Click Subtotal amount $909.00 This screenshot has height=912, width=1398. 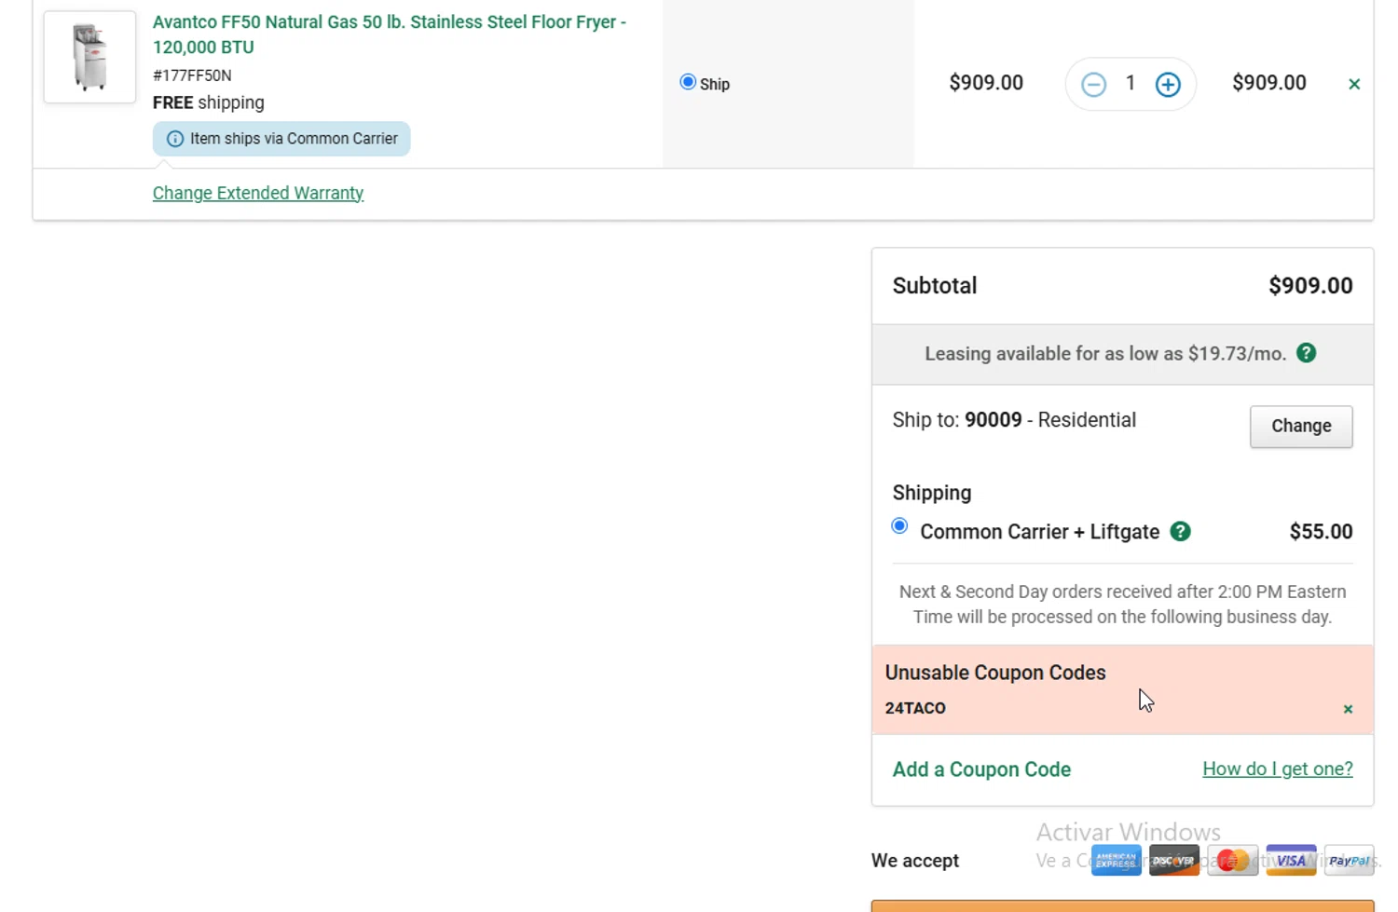click(x=1310, y=286)
